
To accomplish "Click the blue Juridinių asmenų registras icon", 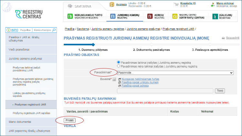I will [x=113, y=16].
